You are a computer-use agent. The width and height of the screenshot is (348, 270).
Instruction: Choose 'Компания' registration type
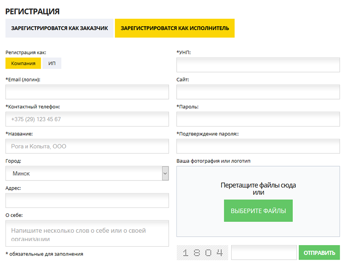coord(23,64)
